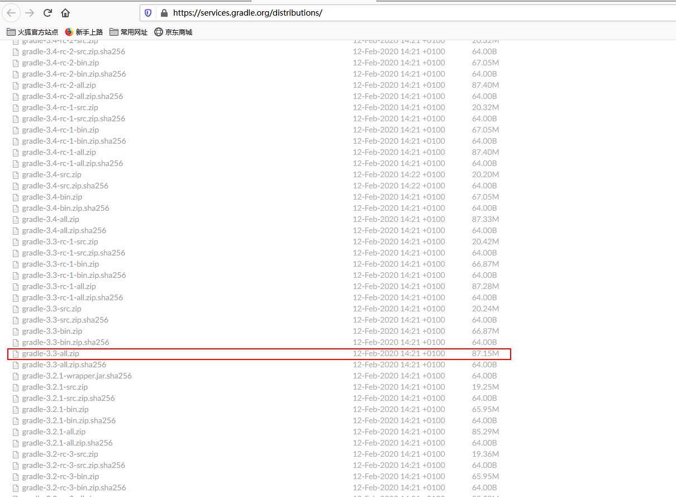Download gradle-3.4-rc-1-all.zip link
Image resolution: width=676 pixels, height=497 pixels.
click(59, 153)
